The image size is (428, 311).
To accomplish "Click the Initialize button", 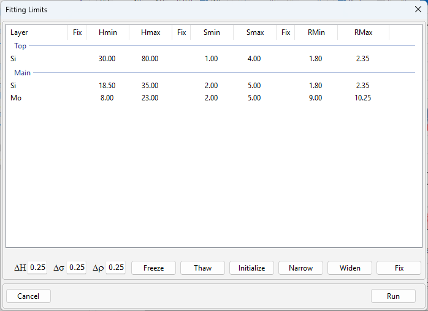I will [251, 268].
